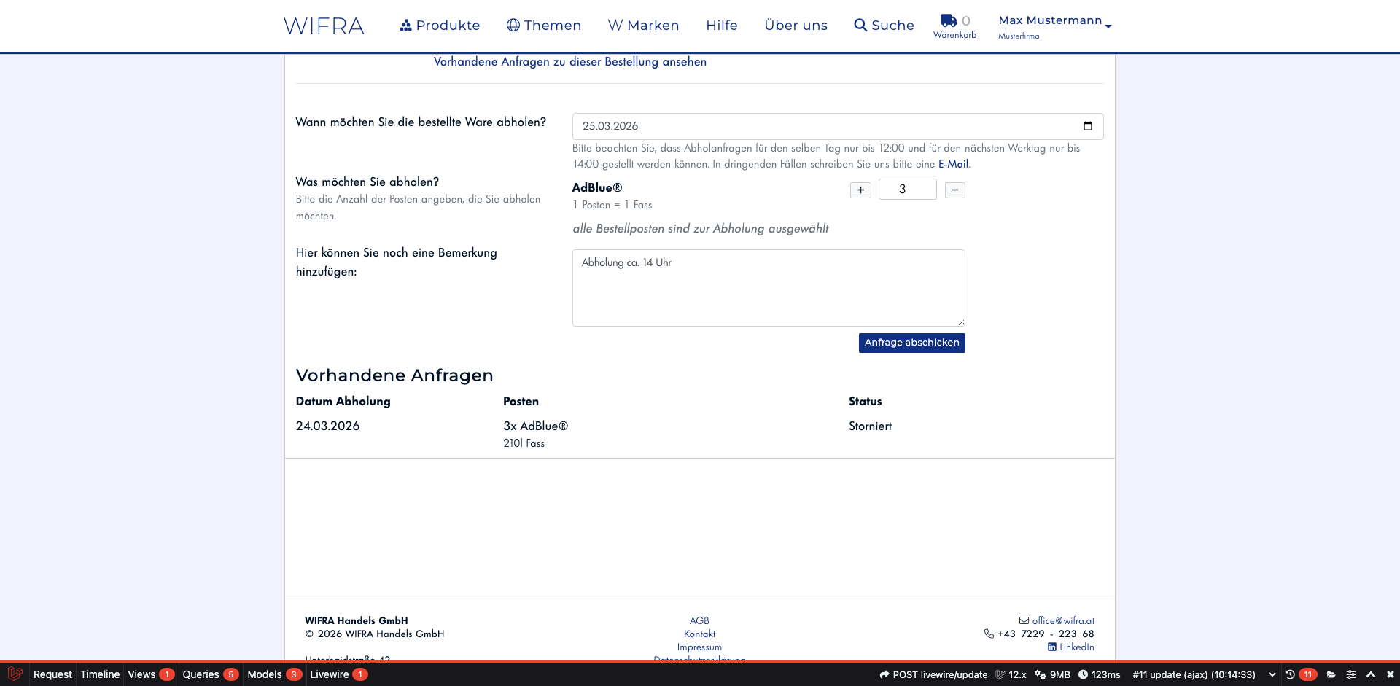Open debugbar request history icon
Image resolution: width=1400 pixels, height=686 pixels.
(x=1290, y=674)
